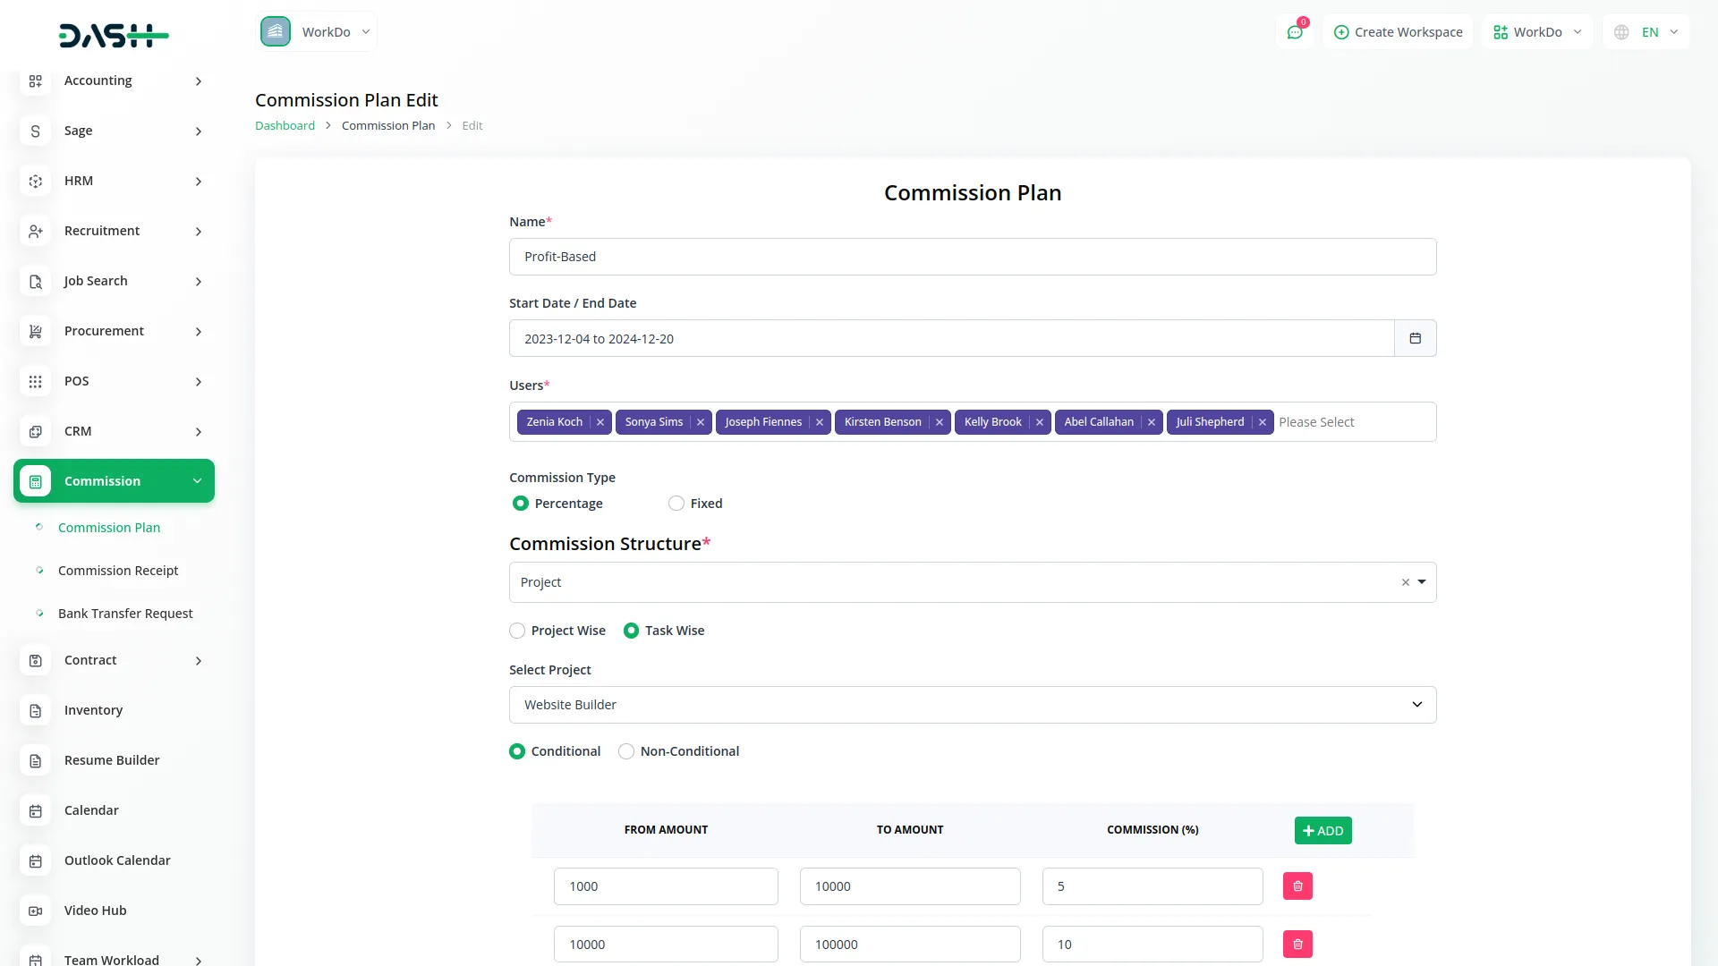Open the EN language dropdown
This screenshot has width=1718, height=966.
(x=1646, y=31)
